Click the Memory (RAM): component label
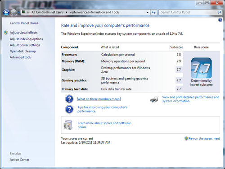The height and width of the screenshot is (169, 225). coord(73,61)
